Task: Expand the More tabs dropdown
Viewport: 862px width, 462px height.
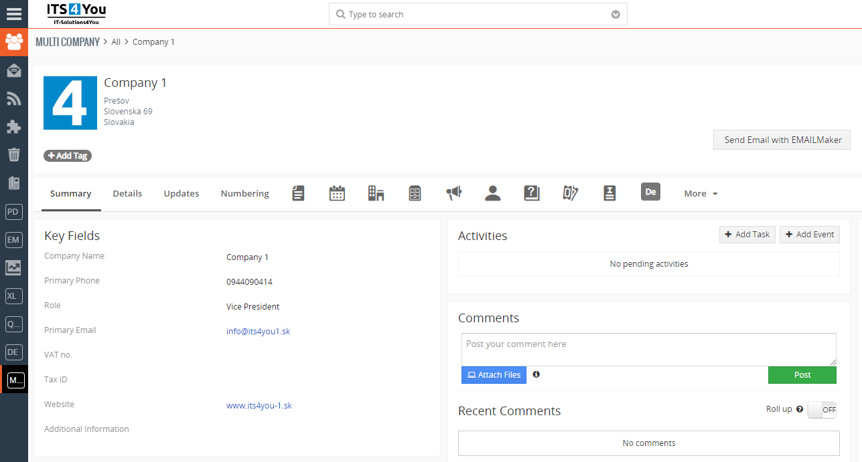Action: tap(701, 193)
